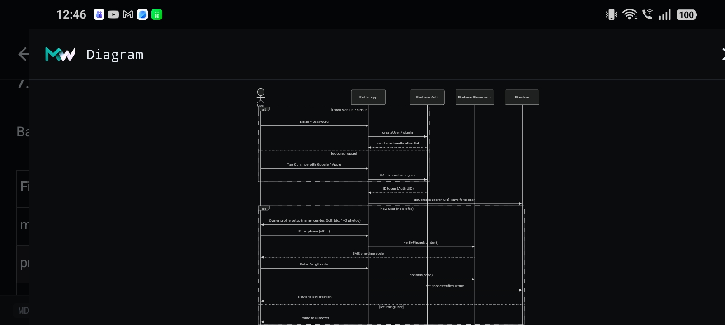Tap the 'Route to Discover' message label

click(x=315, y=318)
